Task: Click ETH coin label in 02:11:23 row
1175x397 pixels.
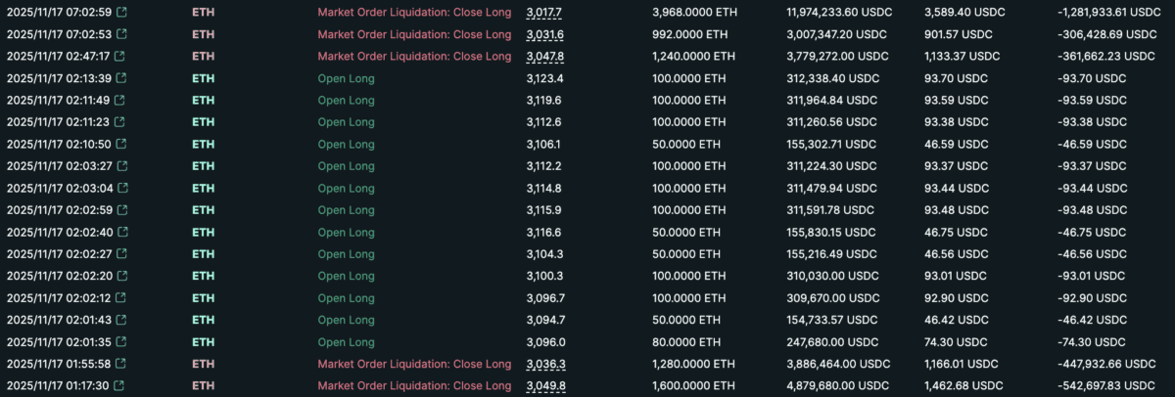Action: coord(203,122)
